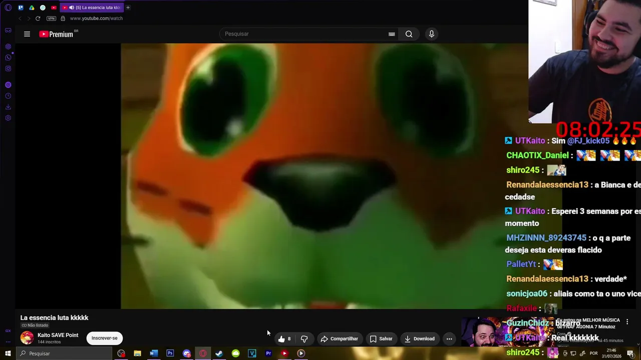
Task: Open Discord from the taskbar
Action: 187,353
